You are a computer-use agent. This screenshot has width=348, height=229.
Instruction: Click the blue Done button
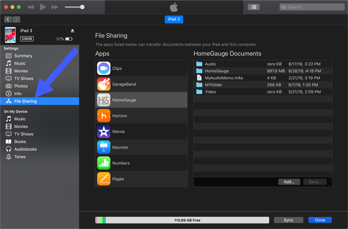[x=320, y=220]
